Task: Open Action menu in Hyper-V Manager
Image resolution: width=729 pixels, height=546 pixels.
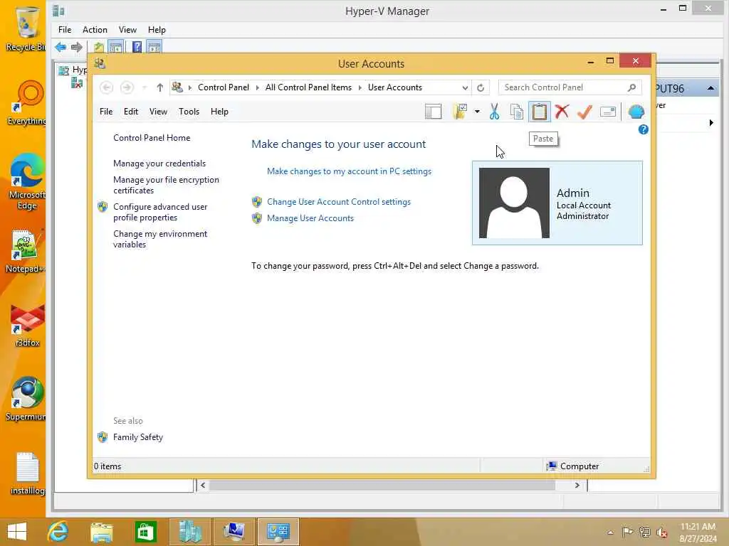Action: pos(95,30)
